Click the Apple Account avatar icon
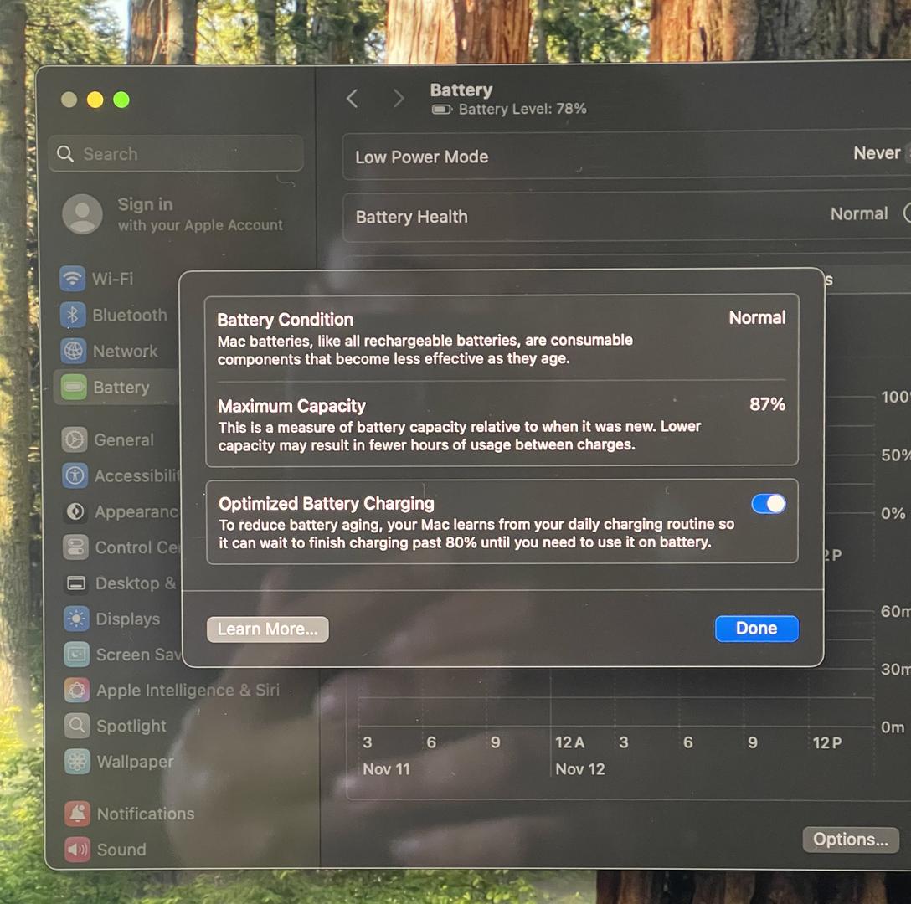The image size is (911, 904). click(x=83, y=214)
